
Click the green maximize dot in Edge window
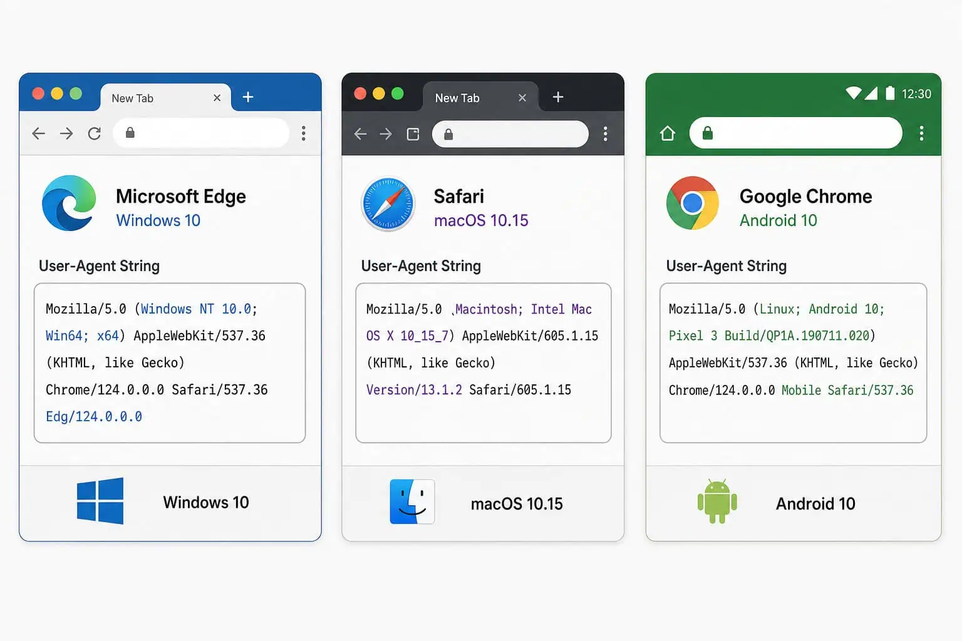pyautogui.click(x=76, y=93)
